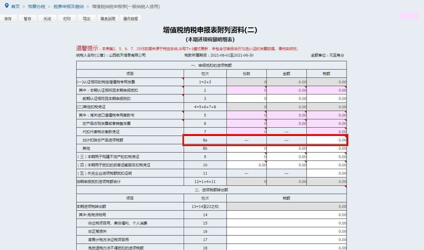The height and width of the screenshot is (250, 424).
Task: Click row 9 税额 input cell
Action: click(x=326, y=157)
